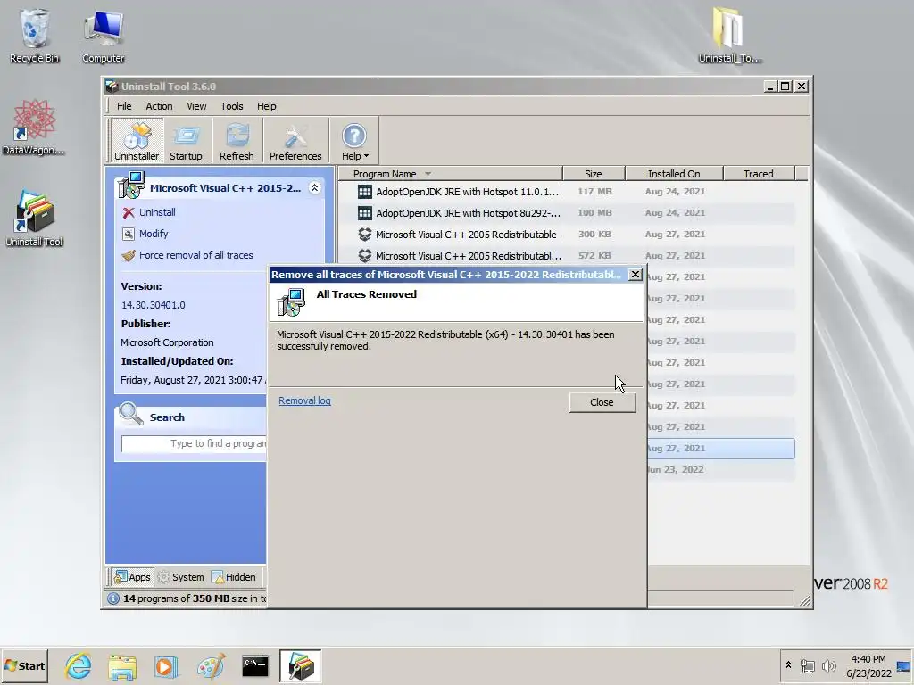
Task: Open Windows Explorer from taskbar
Action: tap(122, 666)
